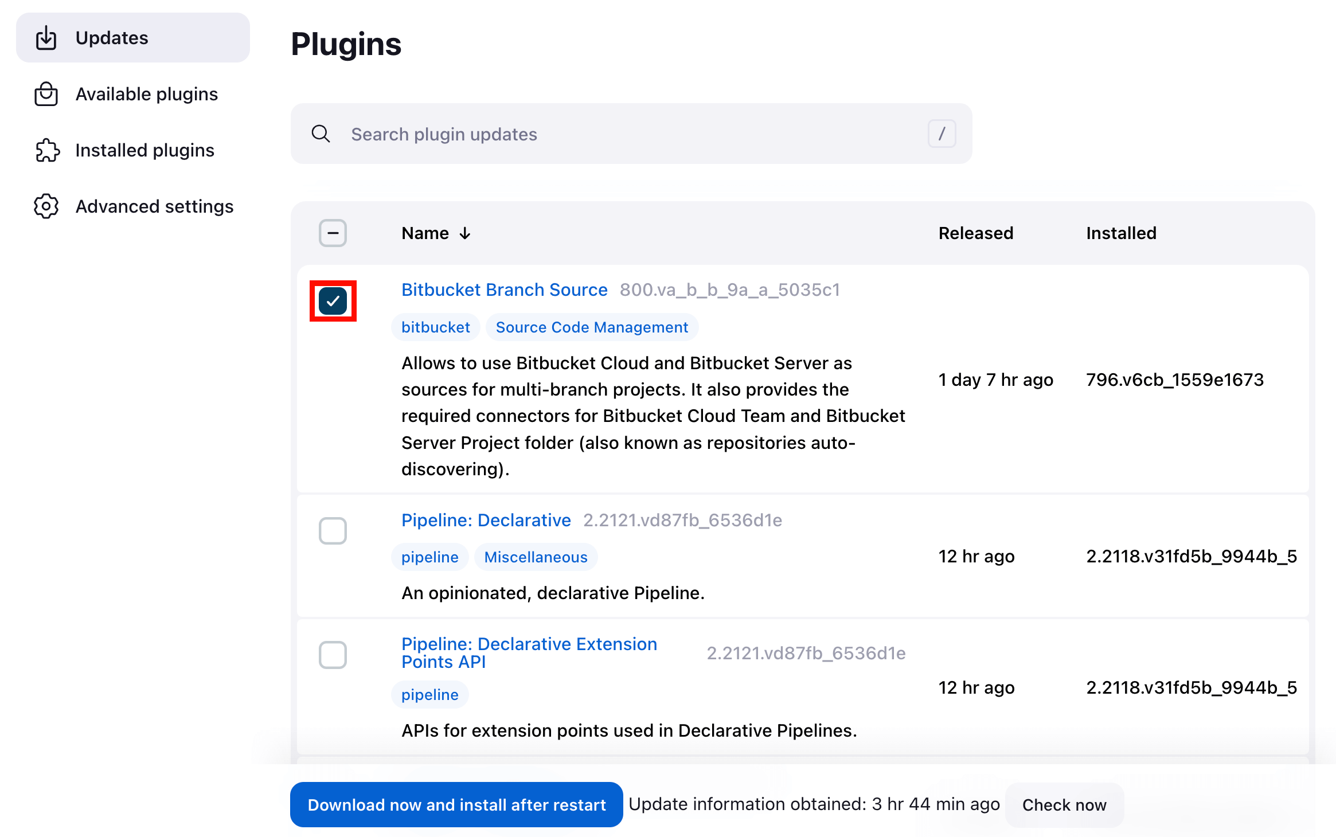Expand the bitbucket tag filter
The image size is (1336, 837).
436,326
